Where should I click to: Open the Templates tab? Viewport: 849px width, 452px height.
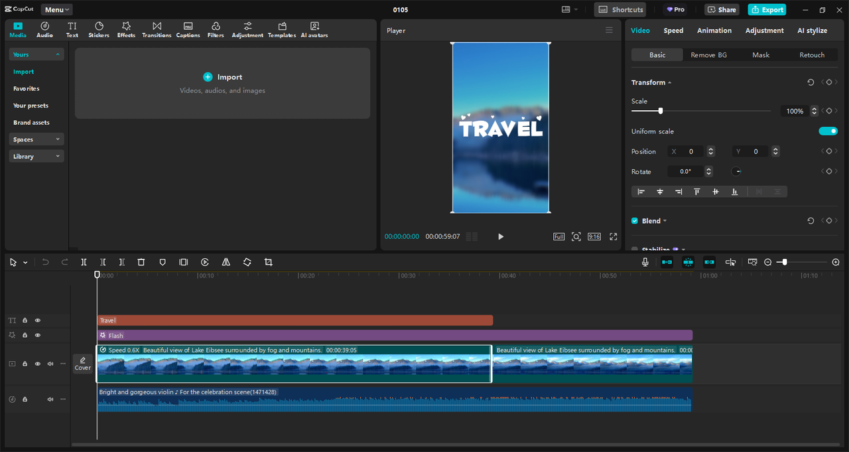[x=282, y=30]
